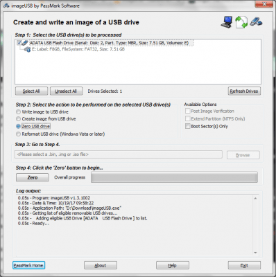Viewport: 276px width, 277px height.
Task: Click log output scrollbar down arrow
Action: (255, 253)
